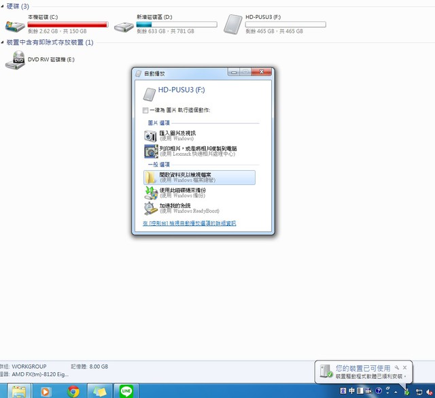435x398 pixels.
Task: Open Windows Explorer from taskbar
Action: pos(19,391)
